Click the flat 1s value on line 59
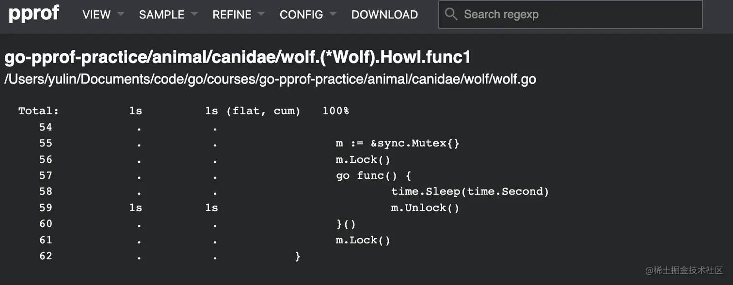Image resolution: width=733 pixels, height=285 pixels. pos(136,207)
